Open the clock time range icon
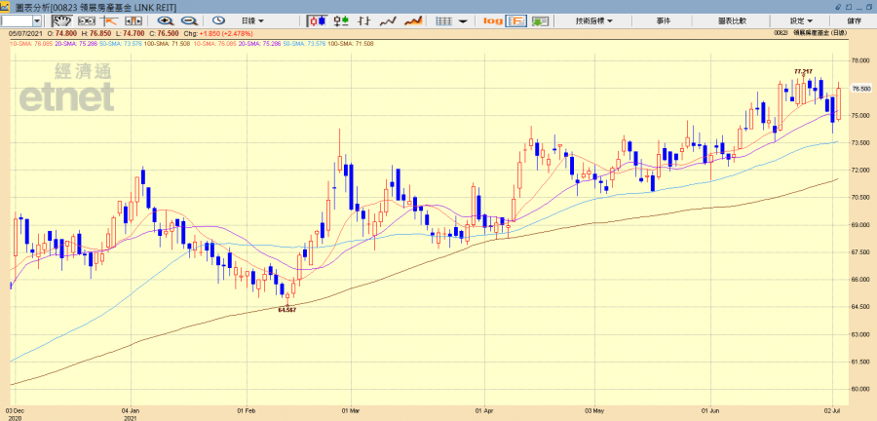 coord(218,20)
